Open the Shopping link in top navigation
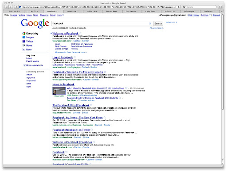227x172 pixels. [x=44, y=15]
